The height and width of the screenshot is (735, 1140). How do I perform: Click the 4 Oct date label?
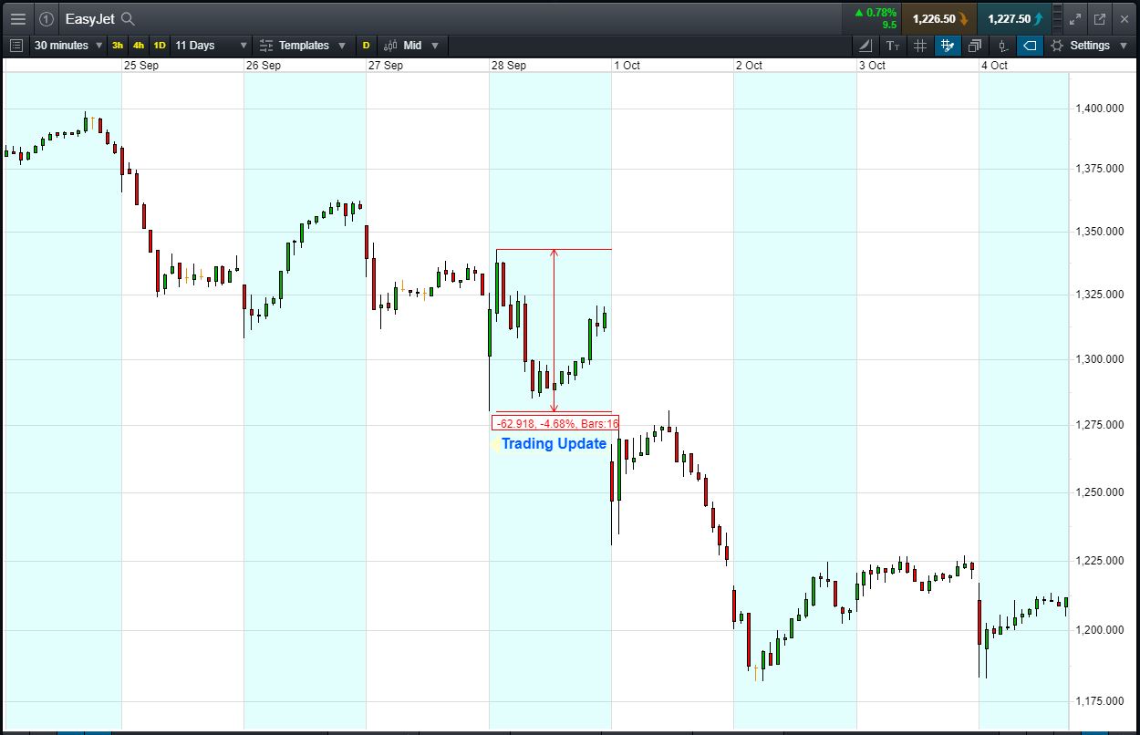click(x=994, y=66)
